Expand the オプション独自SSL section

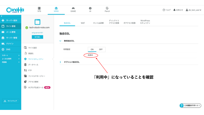(x=60, y=62)
